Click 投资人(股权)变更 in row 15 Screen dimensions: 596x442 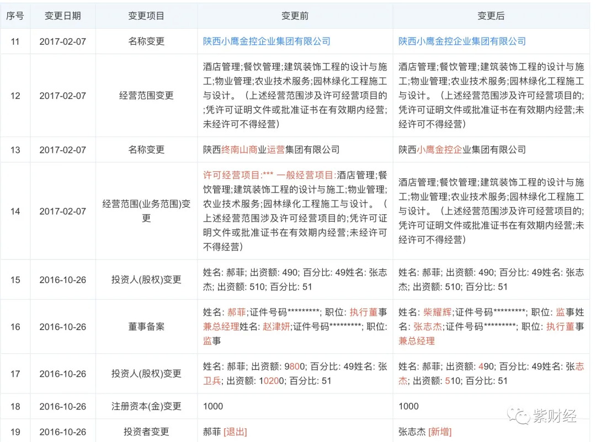click(x=146, y=280)
